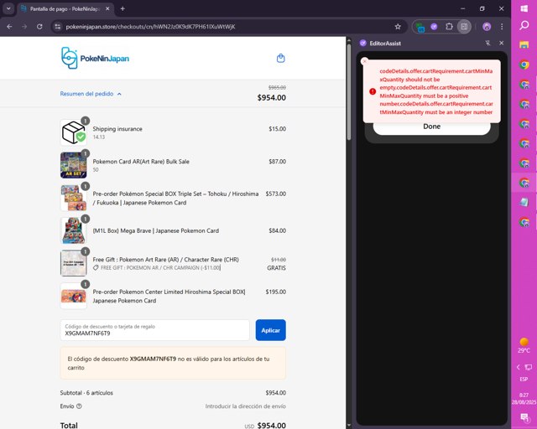Click the Triple Set Special BOX thumbnail
Screen dimensions: 537x429
pyautogui.click(x=73, y=198)
